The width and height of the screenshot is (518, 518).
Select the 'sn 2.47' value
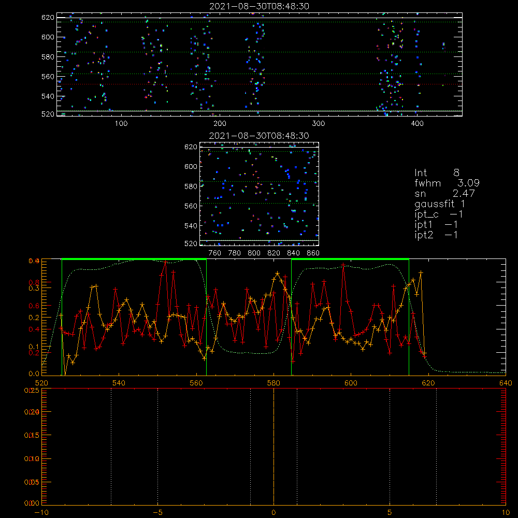click(444, 193)
